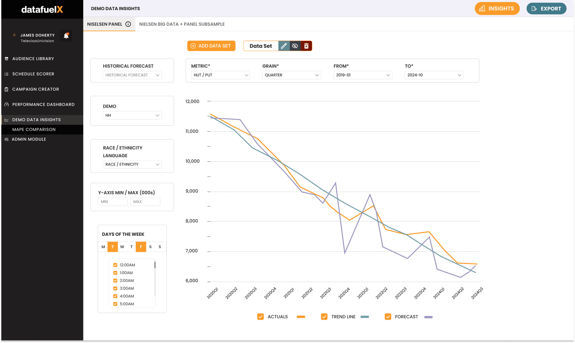The image size is (575, 343).
Task: Click the user profile icon beside James Doherty
Action: tap(14, 35)
